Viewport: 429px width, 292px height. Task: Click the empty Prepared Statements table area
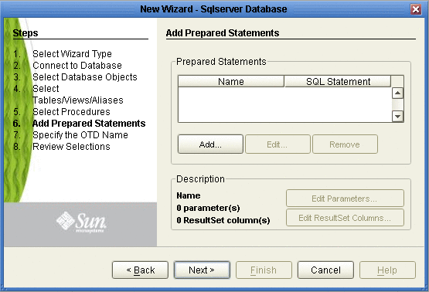tap(284, 104)
